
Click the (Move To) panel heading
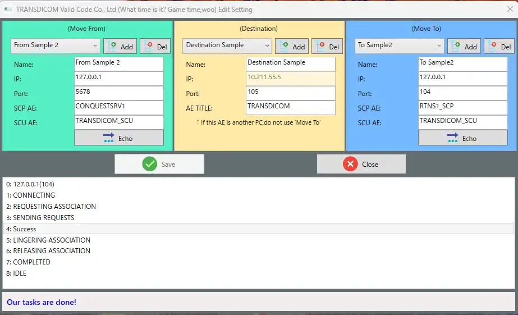[426, 29]
